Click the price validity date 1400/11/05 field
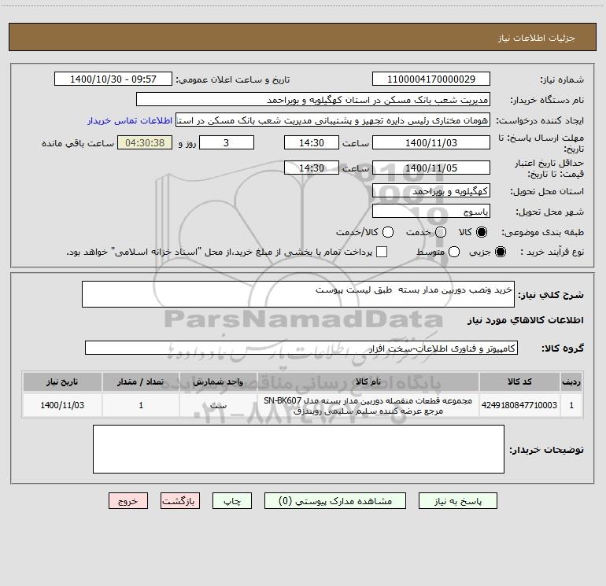Image resolution: width=606 pixels, height=586 pixels. click(431, 168)
